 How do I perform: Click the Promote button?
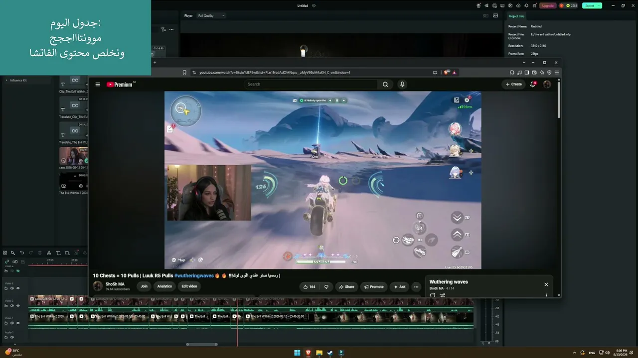[374, 287]
